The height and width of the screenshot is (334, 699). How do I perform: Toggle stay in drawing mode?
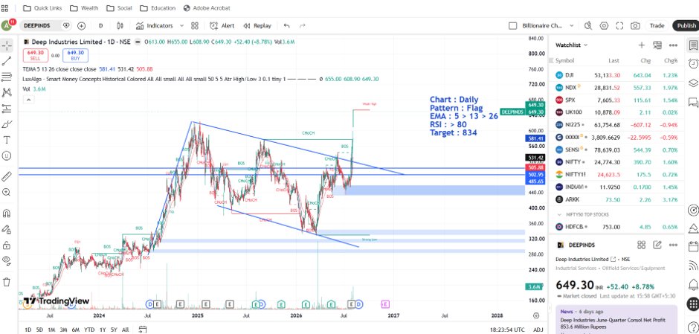[x=7, y=229]
